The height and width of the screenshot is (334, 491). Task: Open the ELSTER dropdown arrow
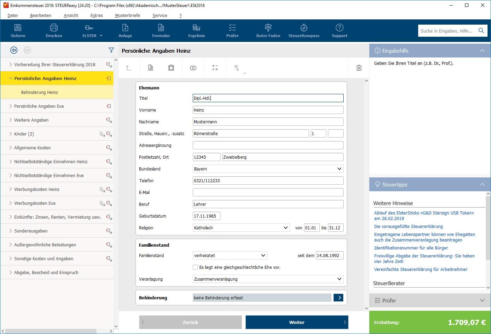101,36
